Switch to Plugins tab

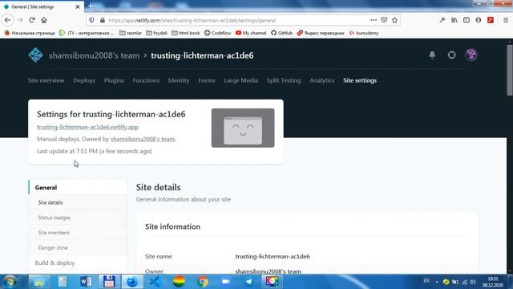(114, 80)
